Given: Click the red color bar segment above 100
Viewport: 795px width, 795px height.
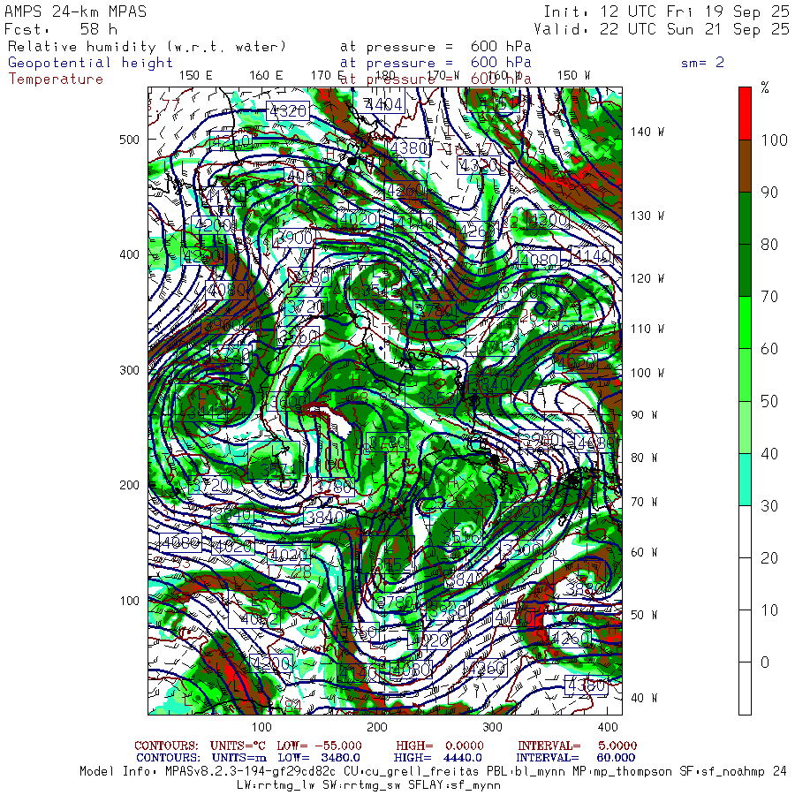Looking at the screenshot, I should pyautogui.click(x=745, y=114).
